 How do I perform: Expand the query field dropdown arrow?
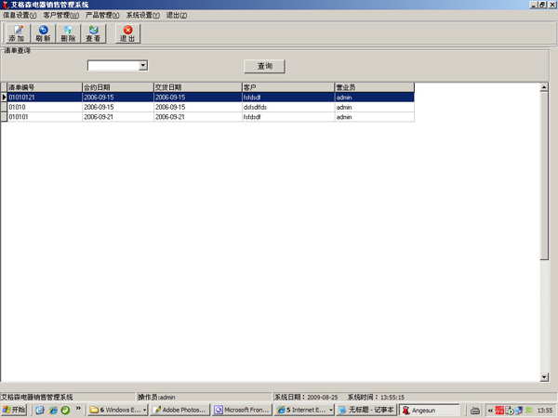tap(143, 66)
